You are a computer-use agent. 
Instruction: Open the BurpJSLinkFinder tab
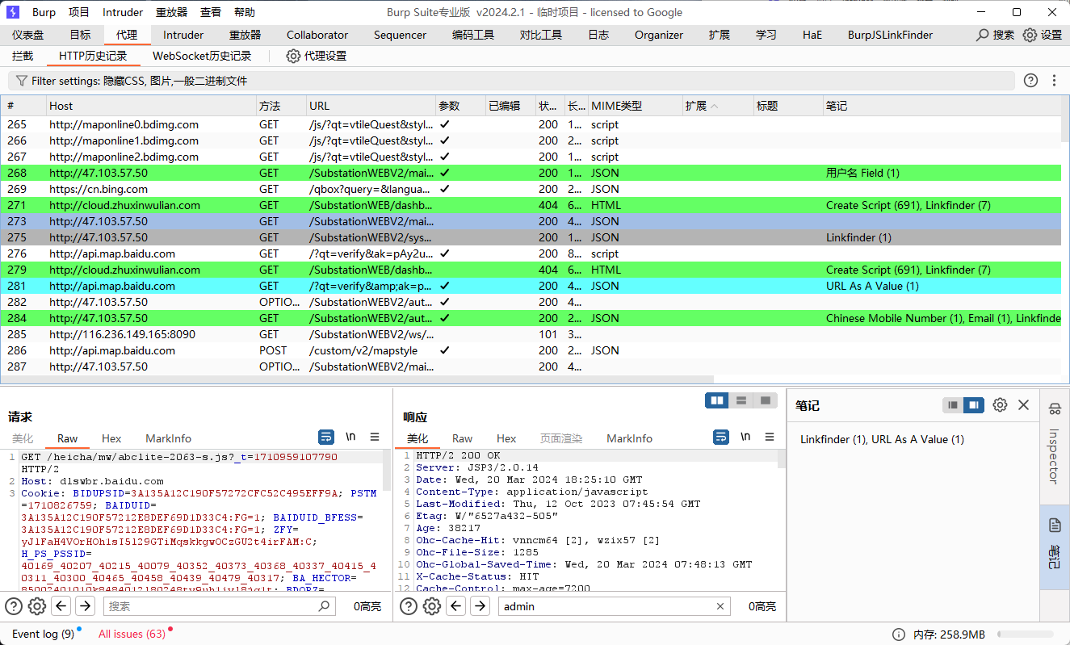coord(890,35)
